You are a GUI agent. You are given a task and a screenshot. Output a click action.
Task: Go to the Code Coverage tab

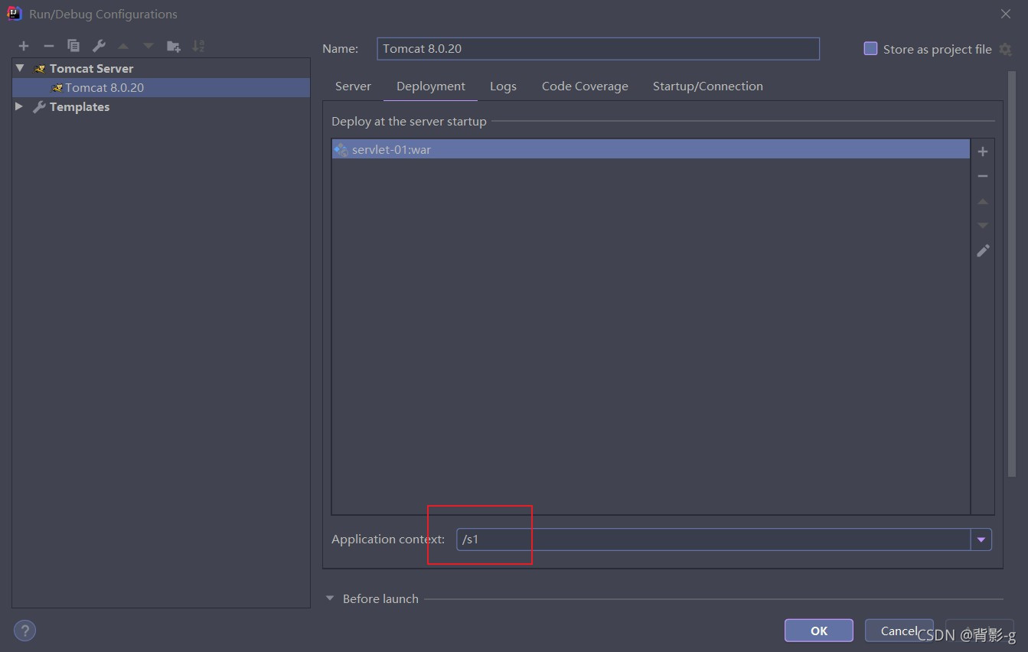coord(585,86)
